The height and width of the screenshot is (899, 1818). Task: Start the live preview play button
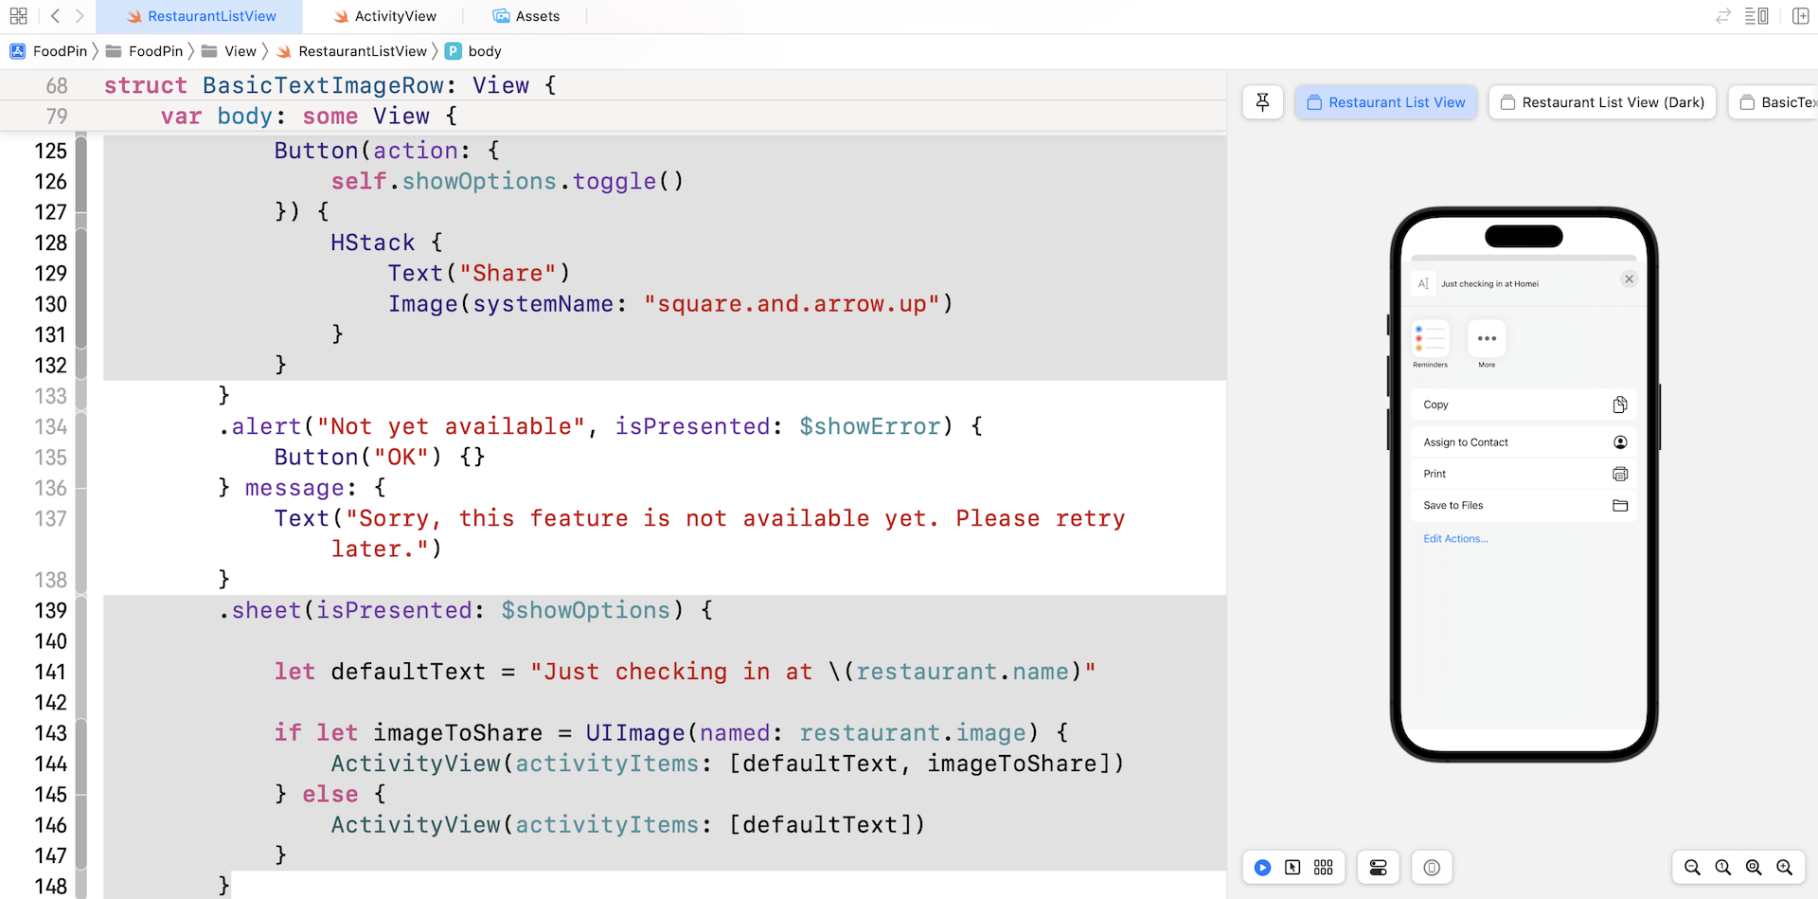[x=1262, y=868]
